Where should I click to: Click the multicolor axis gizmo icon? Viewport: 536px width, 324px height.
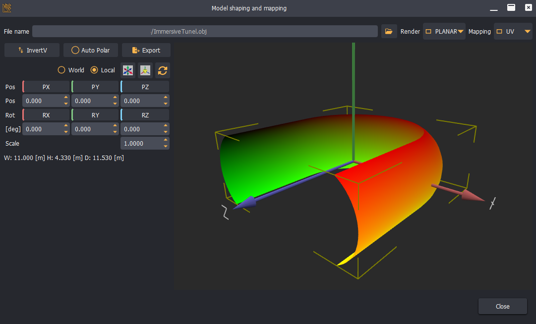(128, 70)
